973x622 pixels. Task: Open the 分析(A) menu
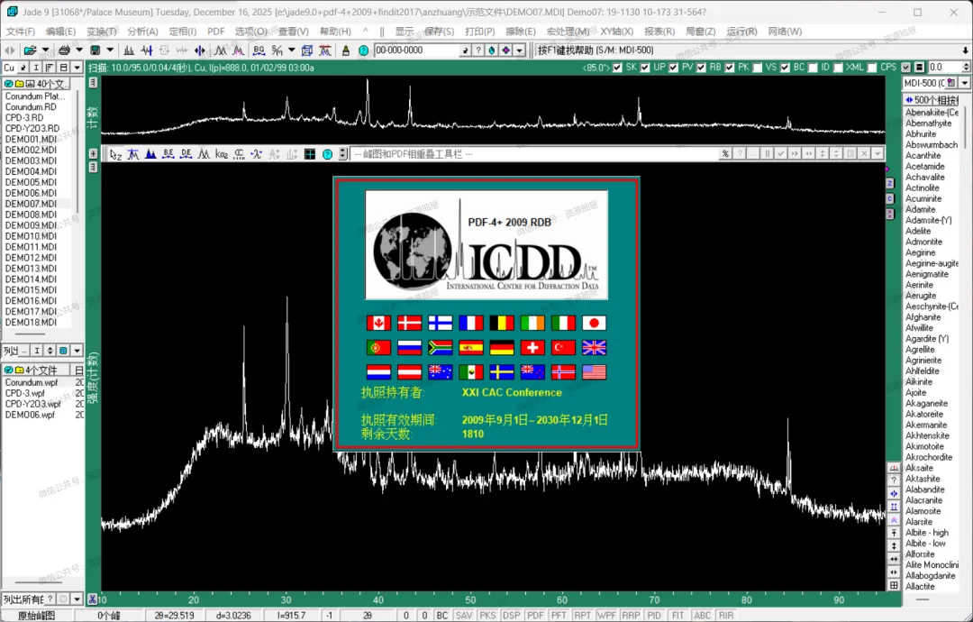pos(142,31)
